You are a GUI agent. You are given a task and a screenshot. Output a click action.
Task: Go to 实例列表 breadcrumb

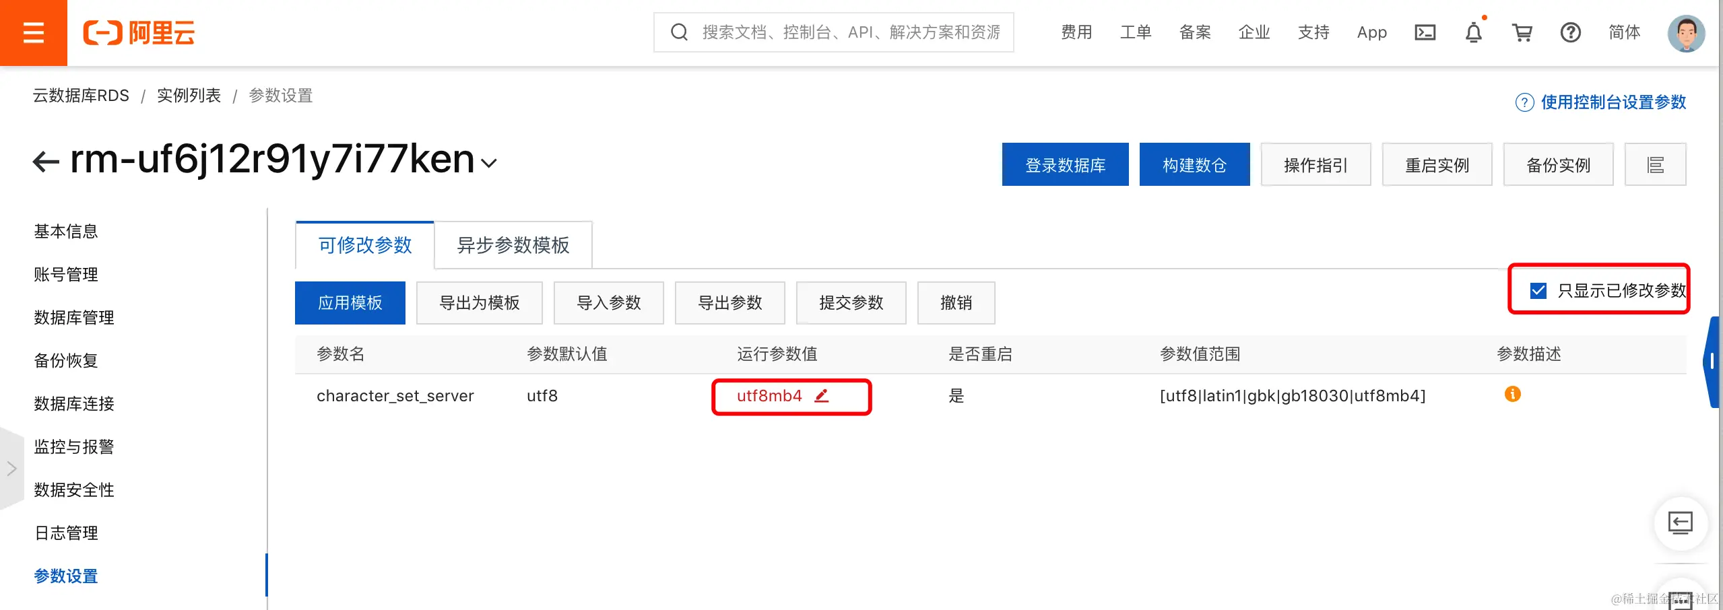click(189, 96)
